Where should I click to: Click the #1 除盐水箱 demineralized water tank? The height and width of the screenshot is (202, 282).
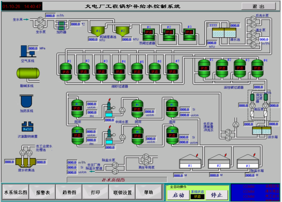189,163
